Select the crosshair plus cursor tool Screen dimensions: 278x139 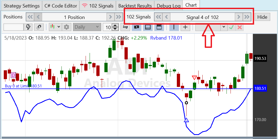185,27
